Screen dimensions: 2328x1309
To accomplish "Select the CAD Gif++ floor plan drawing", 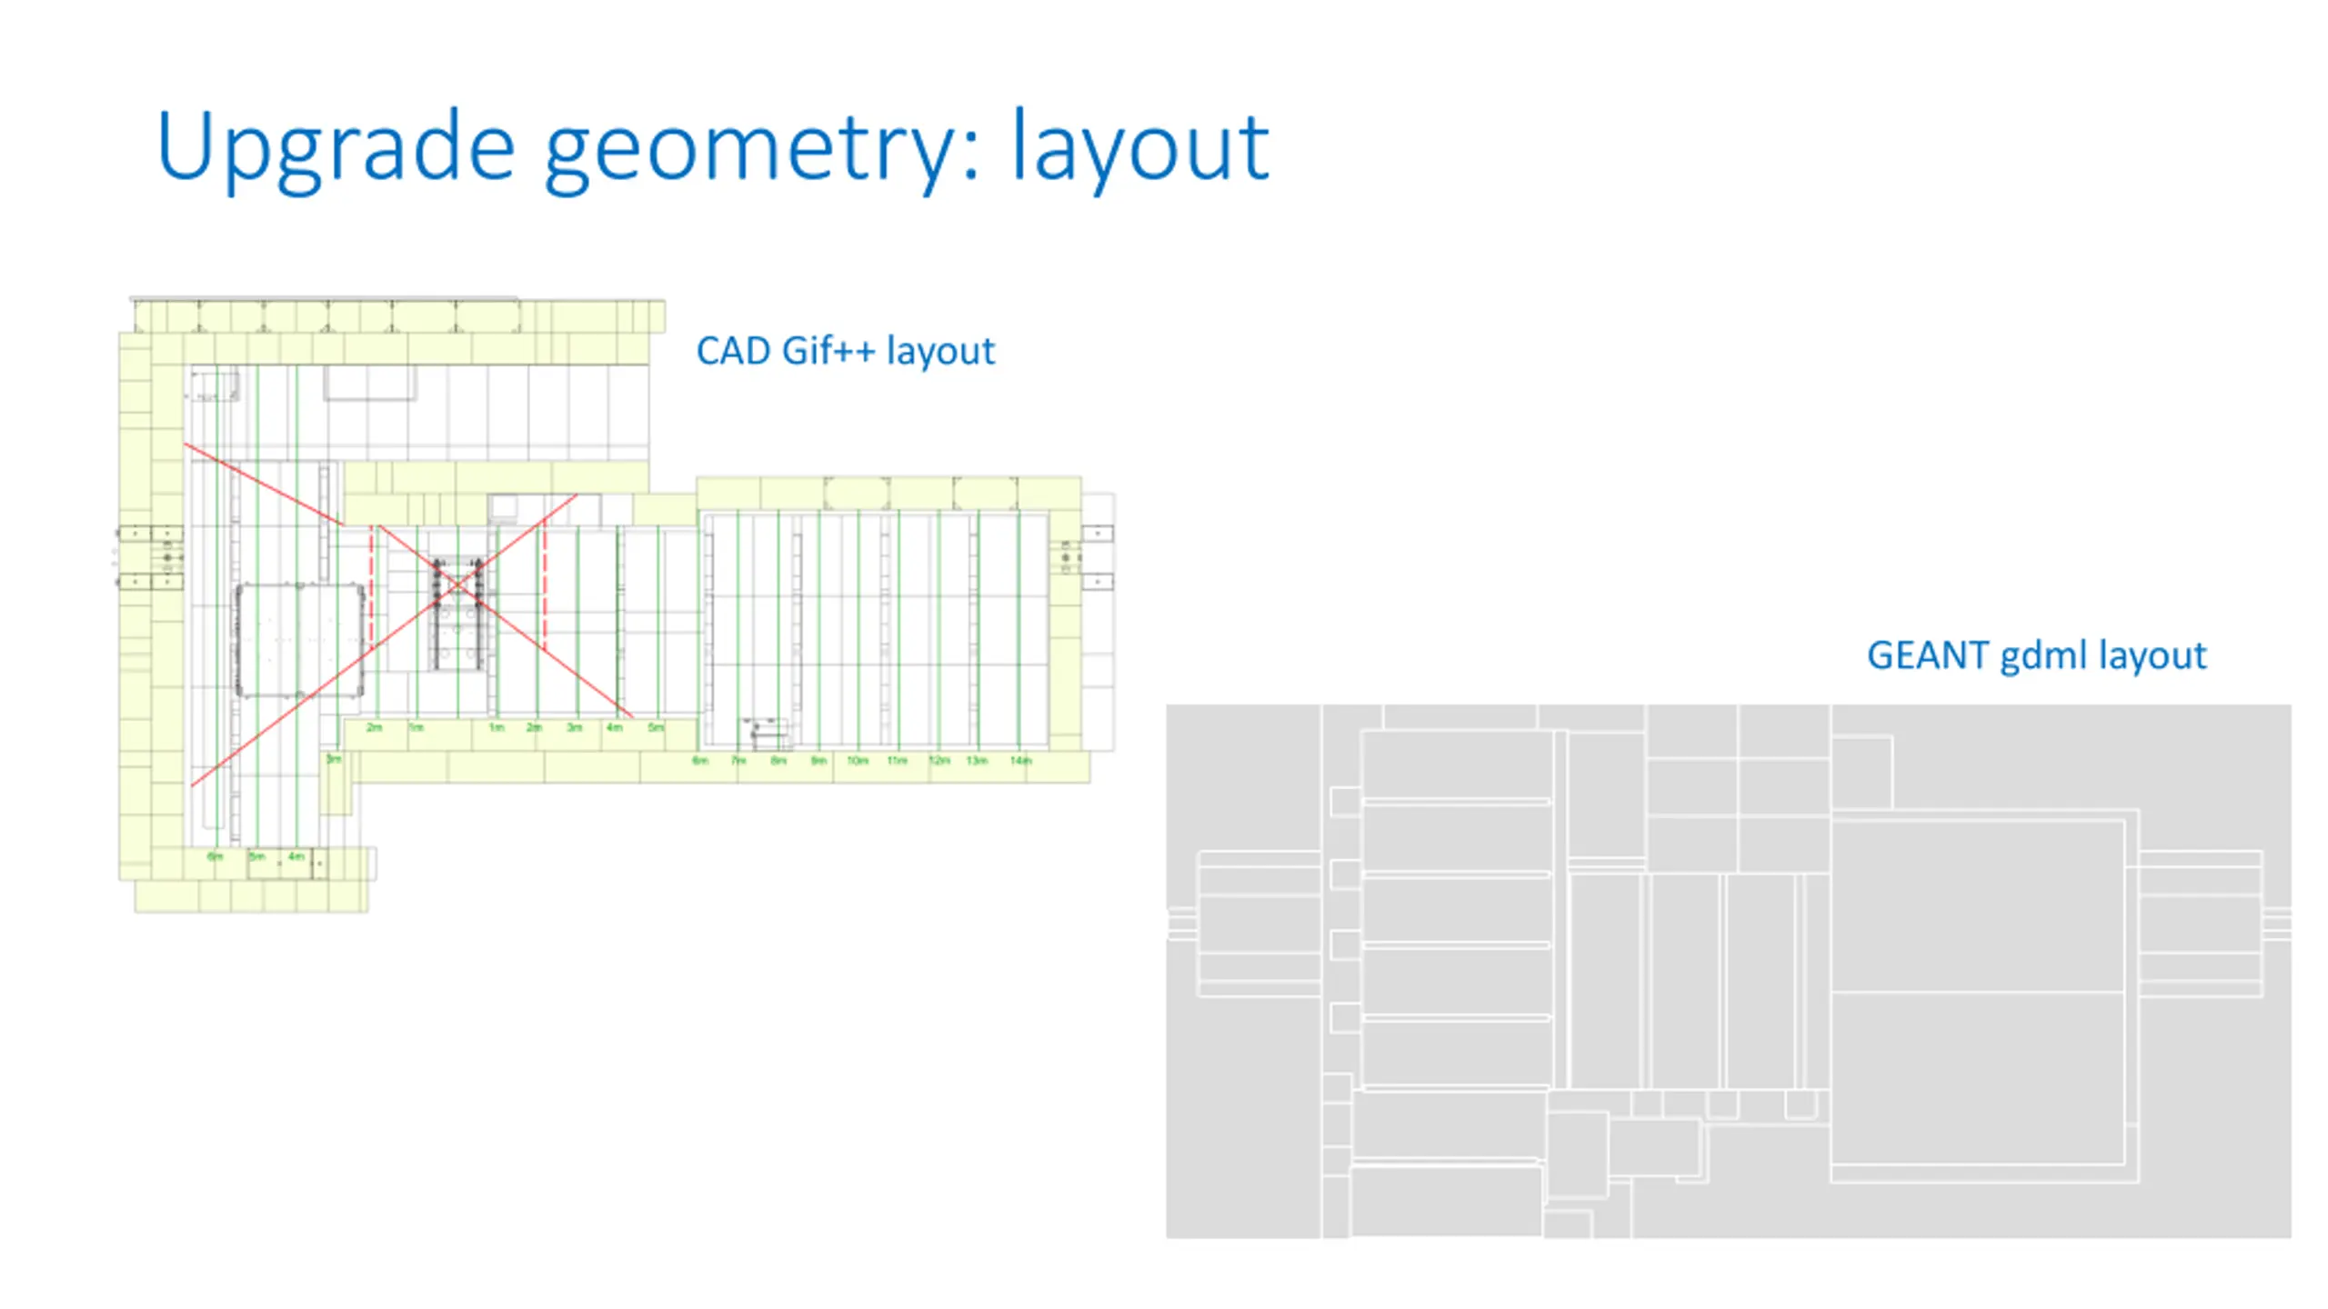I will click(616, 605).
